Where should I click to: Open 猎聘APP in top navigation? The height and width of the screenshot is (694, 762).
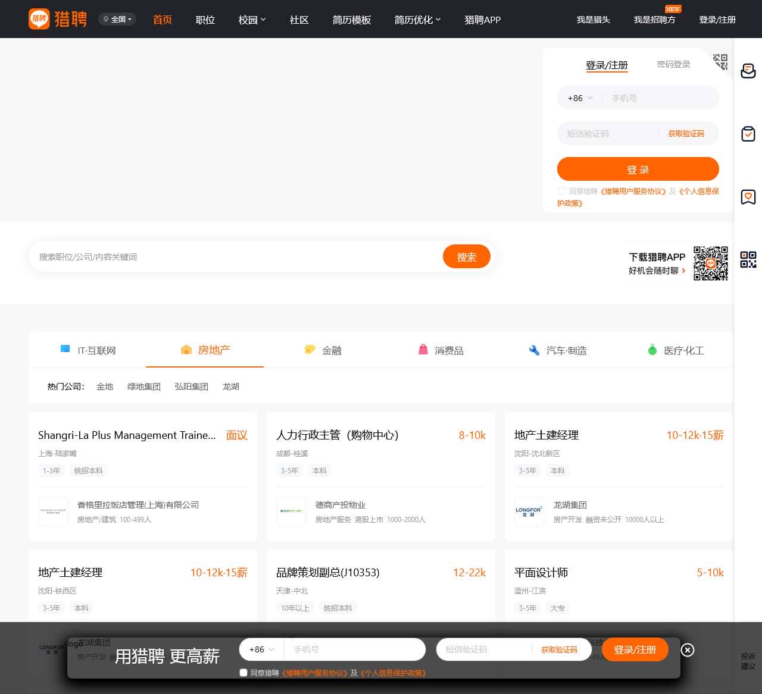(x=483, y=20)
